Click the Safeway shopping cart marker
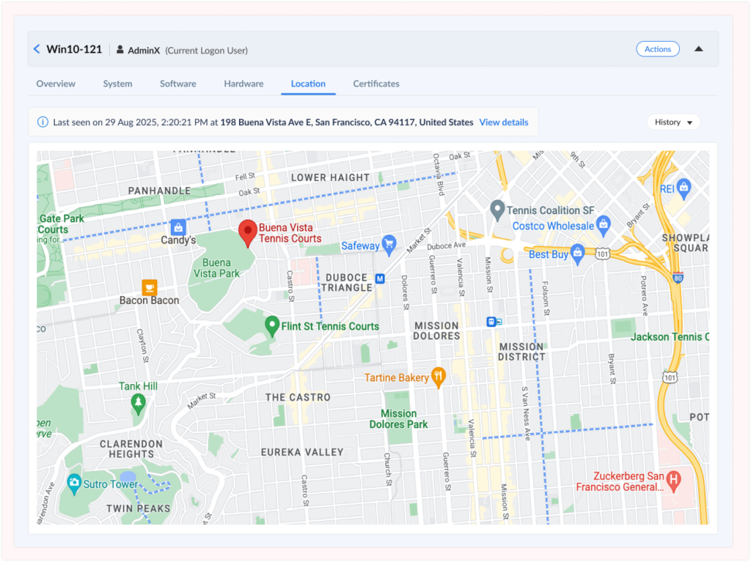This screenshot has width=751, height=562. click(x=389, y=245)
